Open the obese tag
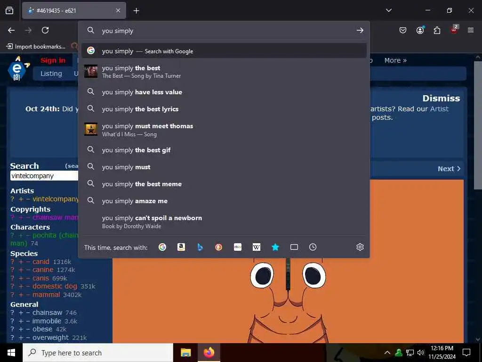Screen dimensions: 482x362 click(x=42, y=329)
